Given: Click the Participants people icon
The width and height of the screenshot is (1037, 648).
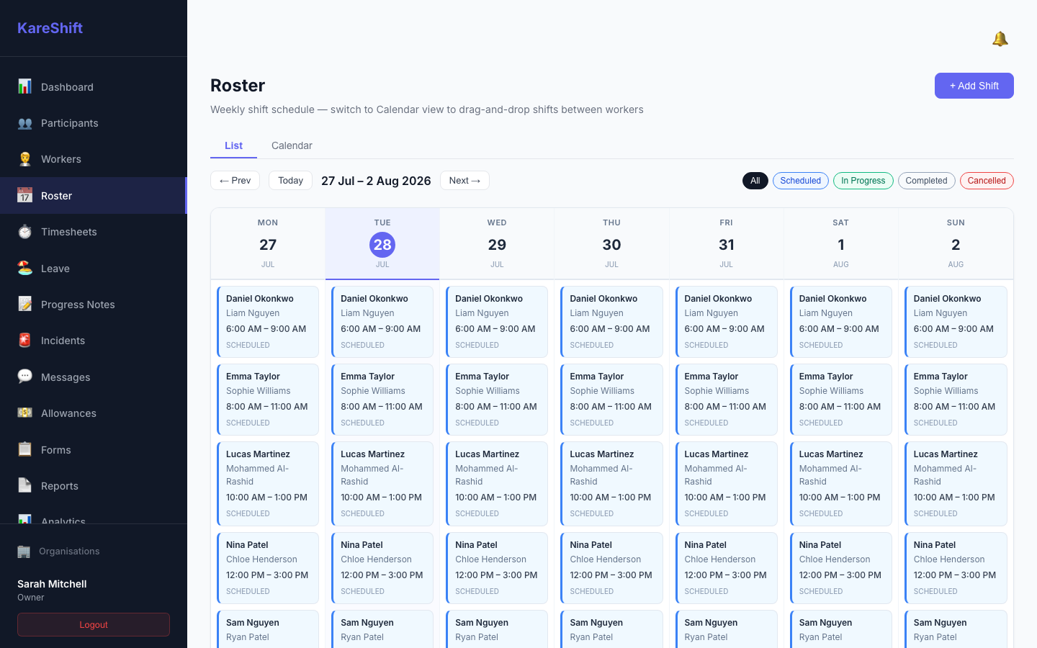Looking at the screenshot, I should tap(24, 123).
